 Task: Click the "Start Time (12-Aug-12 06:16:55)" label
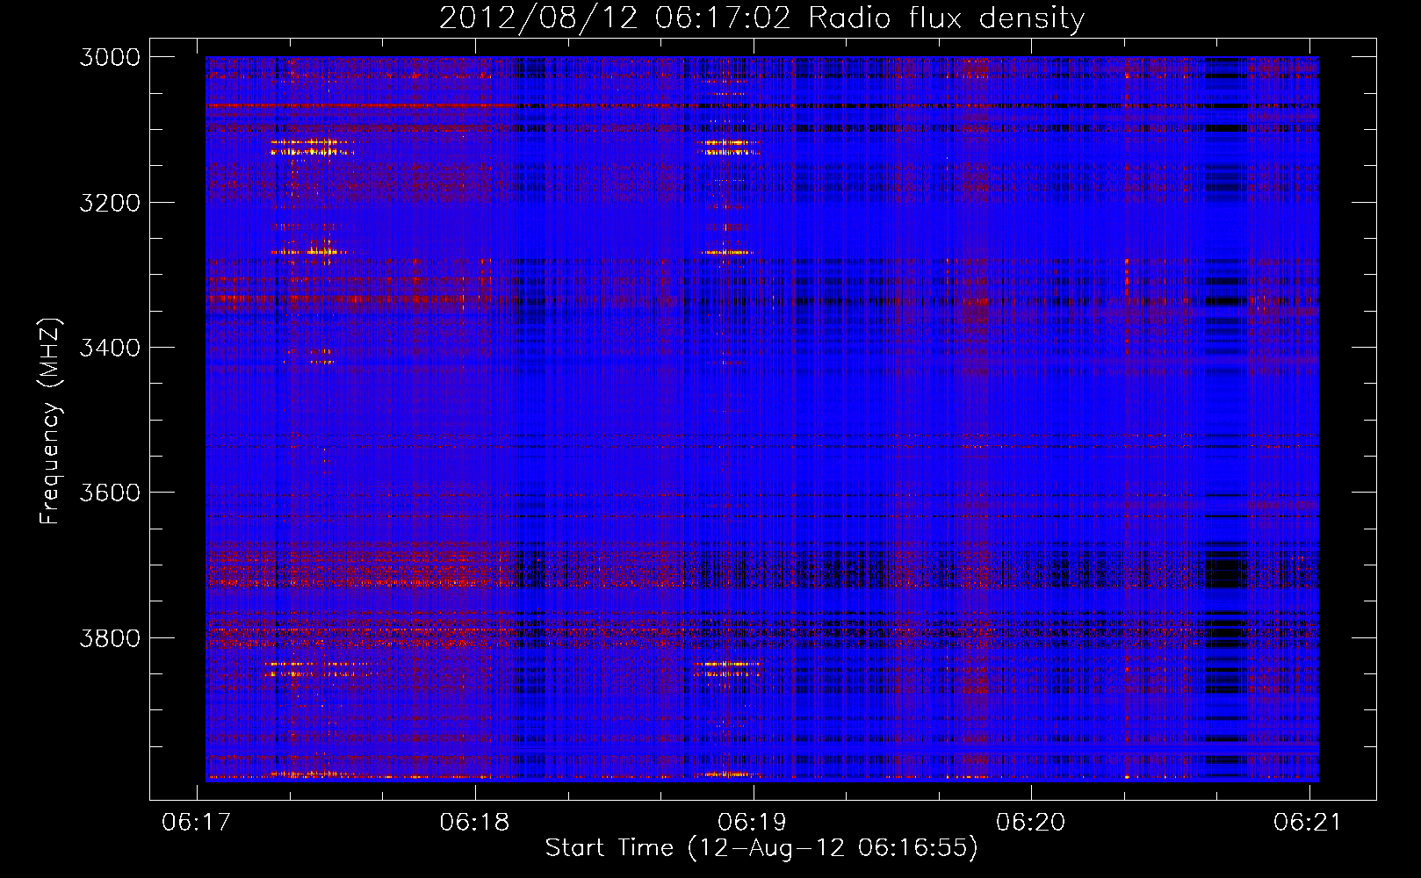761,848
